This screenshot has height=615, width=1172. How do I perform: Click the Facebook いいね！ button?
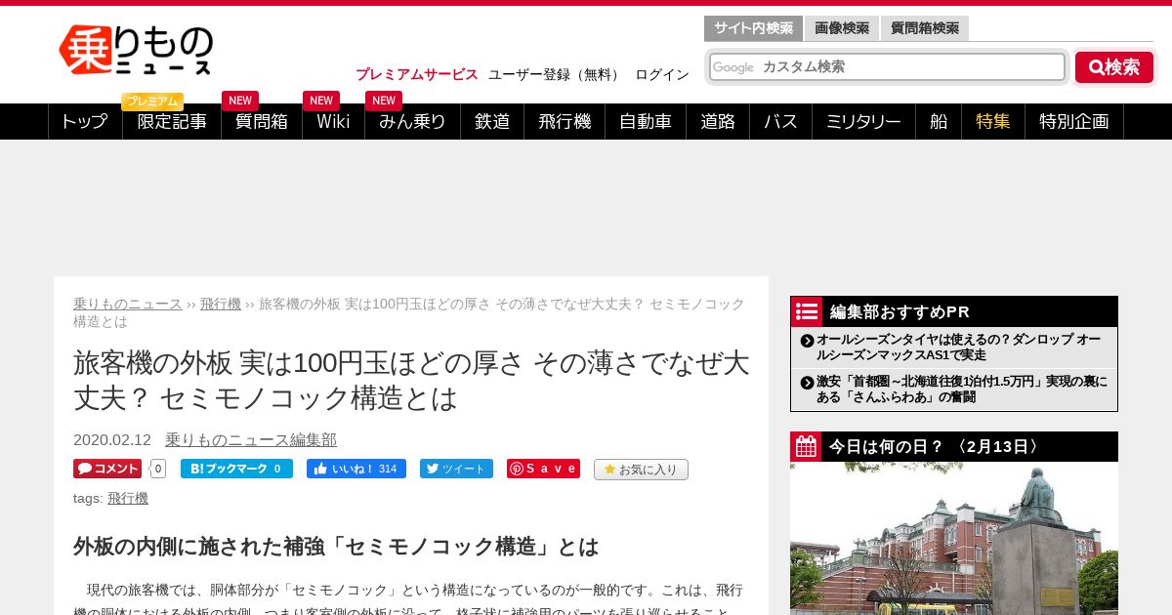tap(356, 469)
